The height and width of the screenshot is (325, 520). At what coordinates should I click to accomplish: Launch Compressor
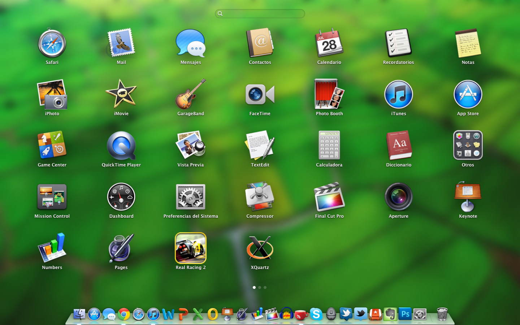(x=260, y=197)
